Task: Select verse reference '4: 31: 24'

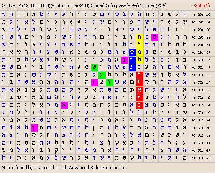Action: (x=201, y=120)
